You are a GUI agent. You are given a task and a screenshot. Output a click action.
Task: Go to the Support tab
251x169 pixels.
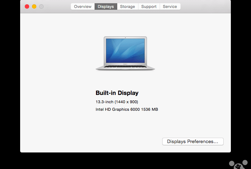(149, 6)
